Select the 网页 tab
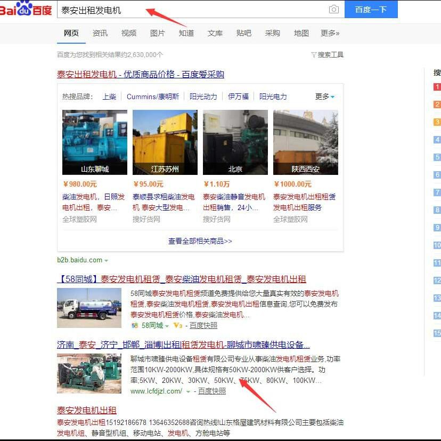Image resolution: width=441 pixels, height=441 pixels. click(71, 33)
